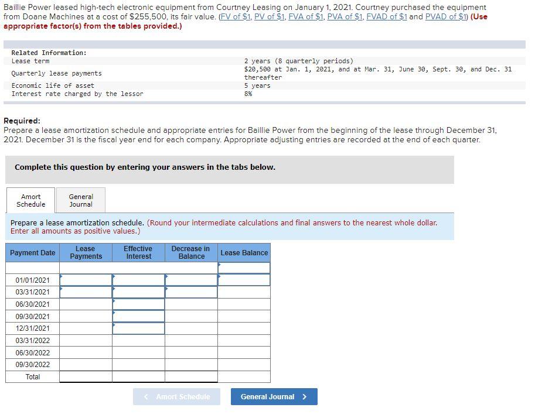Click Lease Payments cell for 06/30/2021
The width and height of the screenshot is (535, 418).
click(x=86, y=304)
